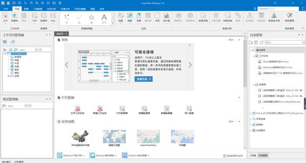The width and height of the screenshot is (306, 163).
Task: Open Web datasource in ribbon
Action: [53, 17]
